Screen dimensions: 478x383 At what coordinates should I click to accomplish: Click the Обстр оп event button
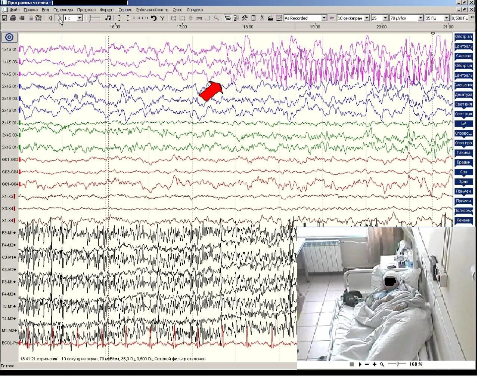(463, 65)
